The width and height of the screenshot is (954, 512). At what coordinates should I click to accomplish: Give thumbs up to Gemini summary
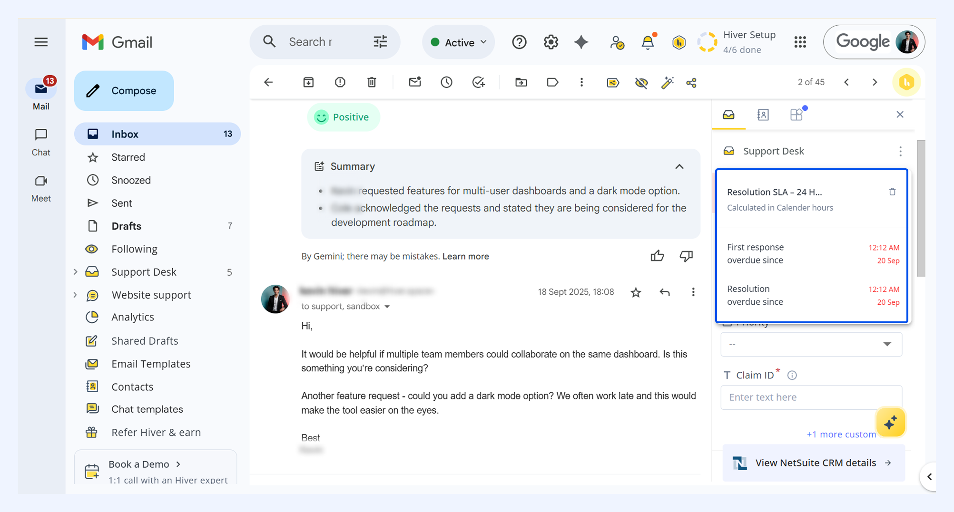click(x=657, y=256)
